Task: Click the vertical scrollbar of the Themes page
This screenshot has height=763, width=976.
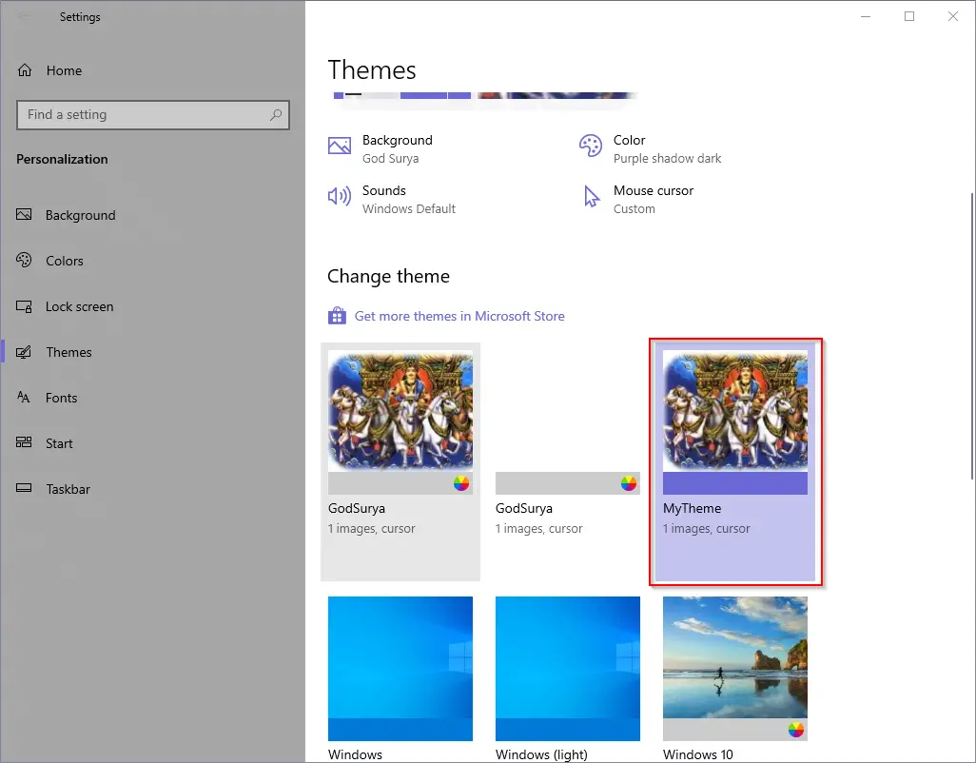Action: click(972, 336)
